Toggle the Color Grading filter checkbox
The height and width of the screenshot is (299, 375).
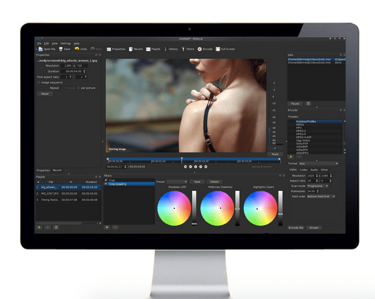click(x=106, y=184)
